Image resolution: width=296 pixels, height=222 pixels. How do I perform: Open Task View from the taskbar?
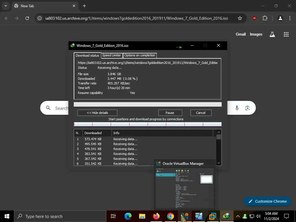coord(113,216)
